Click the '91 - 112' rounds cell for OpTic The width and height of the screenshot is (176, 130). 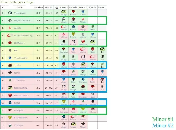tap(48, 88)
